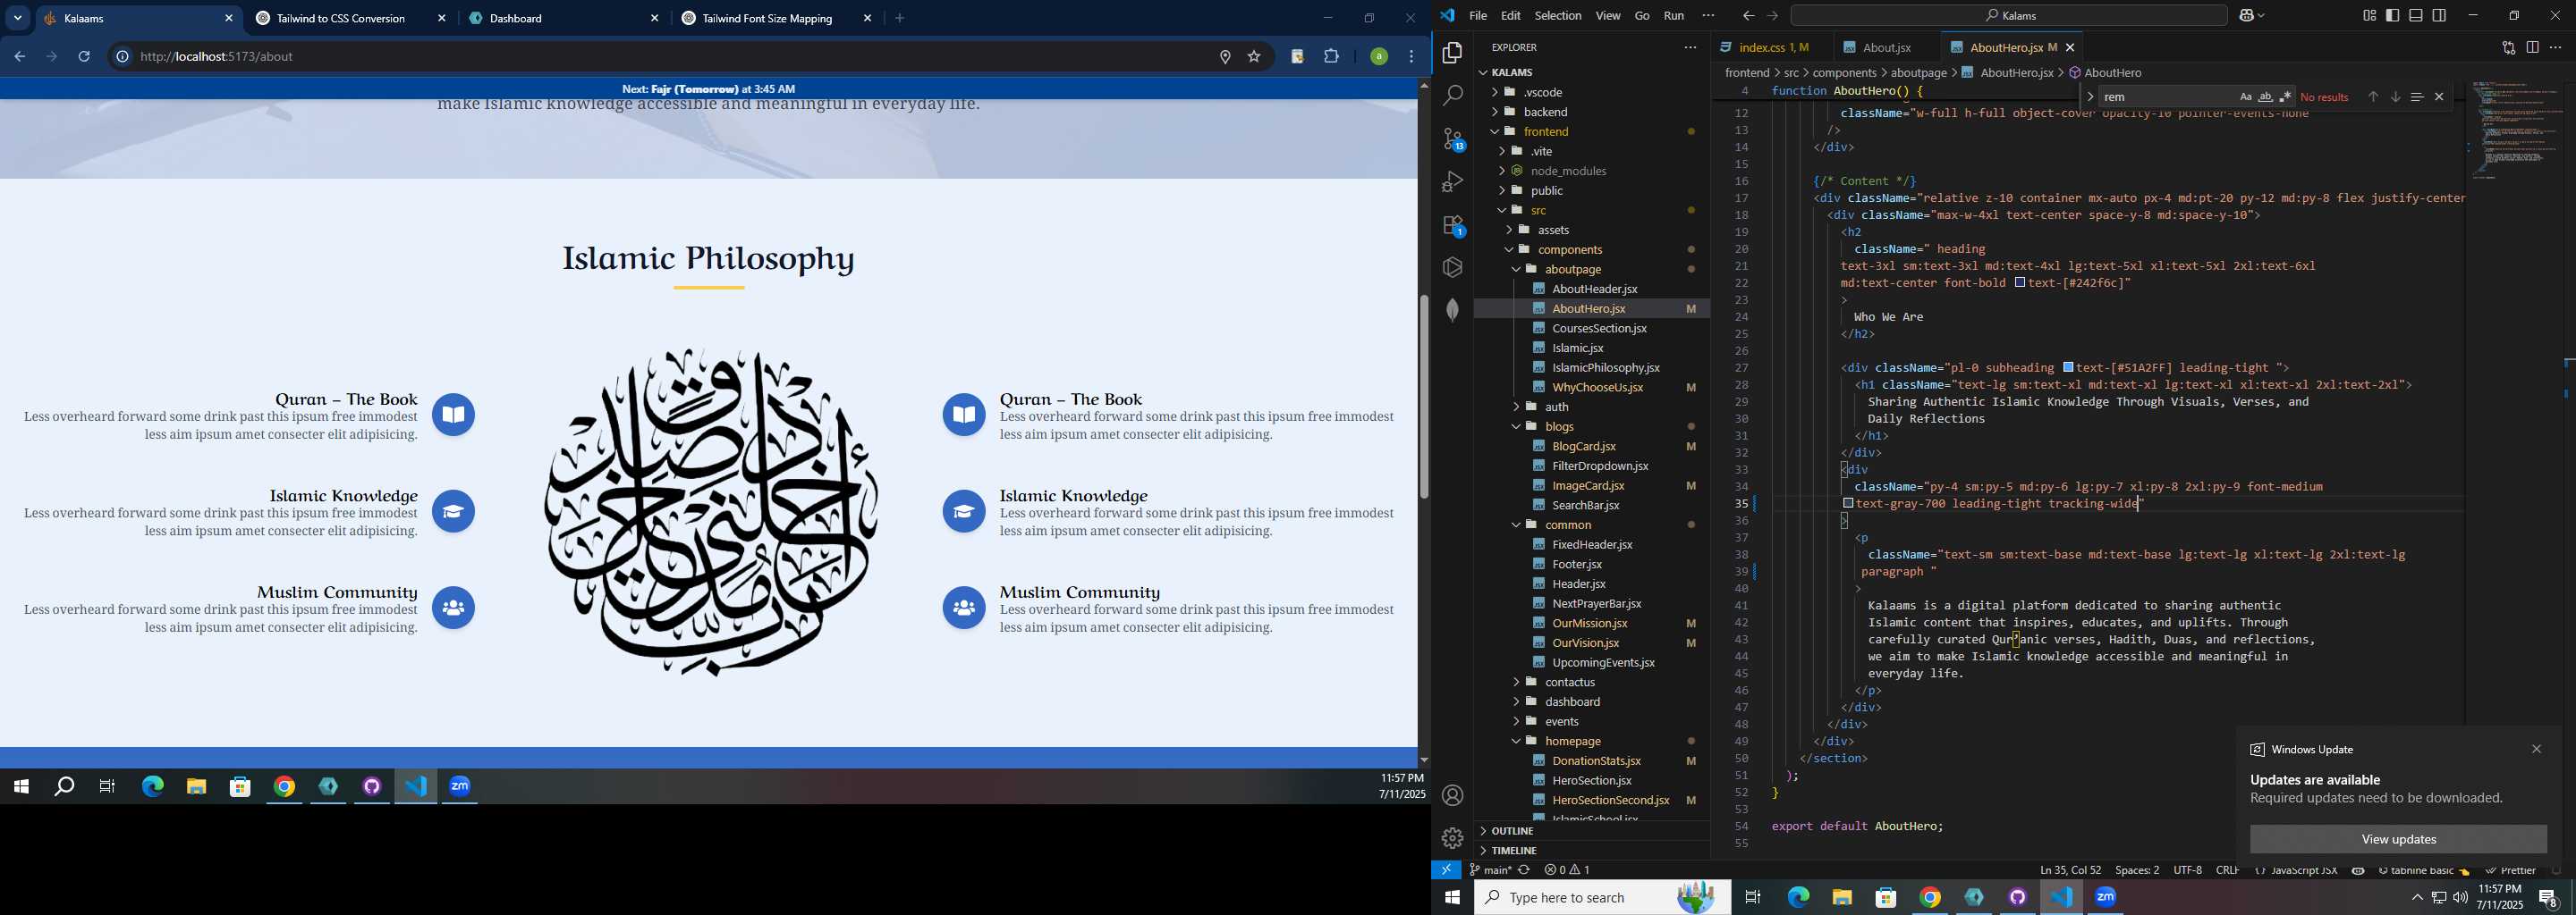
Task: Click the #51A2FF color swatch in the code
Action: [2069, 367]
